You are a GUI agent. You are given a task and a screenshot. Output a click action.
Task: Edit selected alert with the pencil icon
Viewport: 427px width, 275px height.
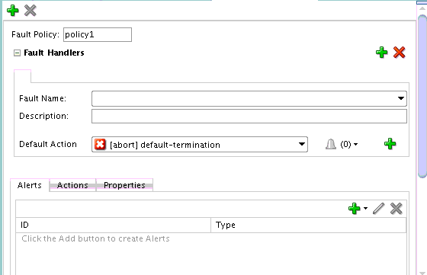click(x=378, y=209)
